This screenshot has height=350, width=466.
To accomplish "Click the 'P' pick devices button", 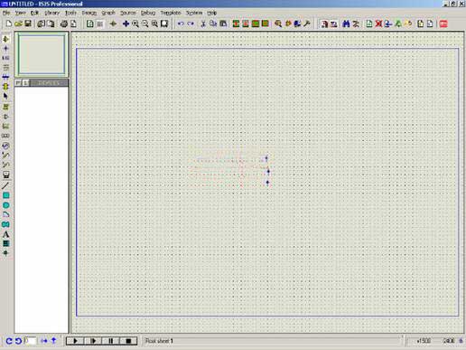I will point(18,82).
